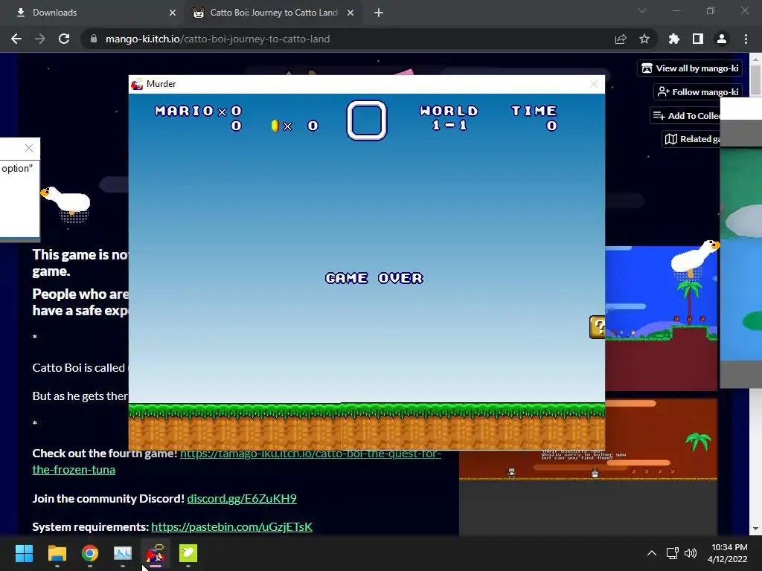Click the empty reserve item box
762x571 pixels.
point(367,120)
